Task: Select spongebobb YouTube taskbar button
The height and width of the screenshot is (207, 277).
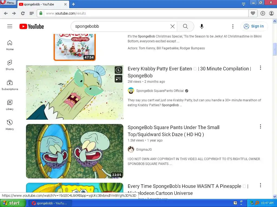Action: pos(50,203)
